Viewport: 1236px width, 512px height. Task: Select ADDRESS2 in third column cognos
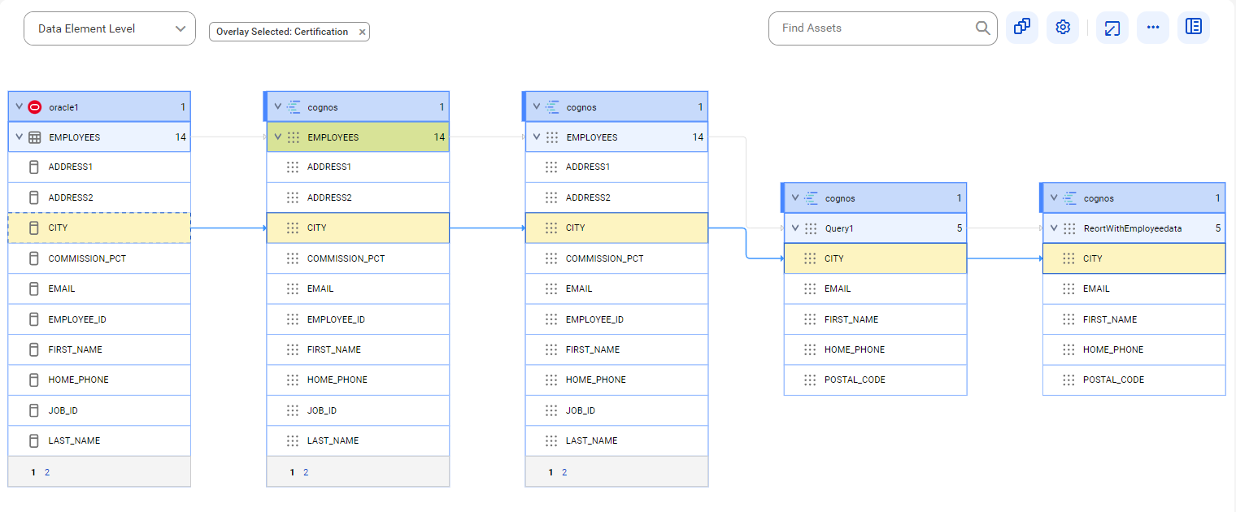tap(616, 197)
